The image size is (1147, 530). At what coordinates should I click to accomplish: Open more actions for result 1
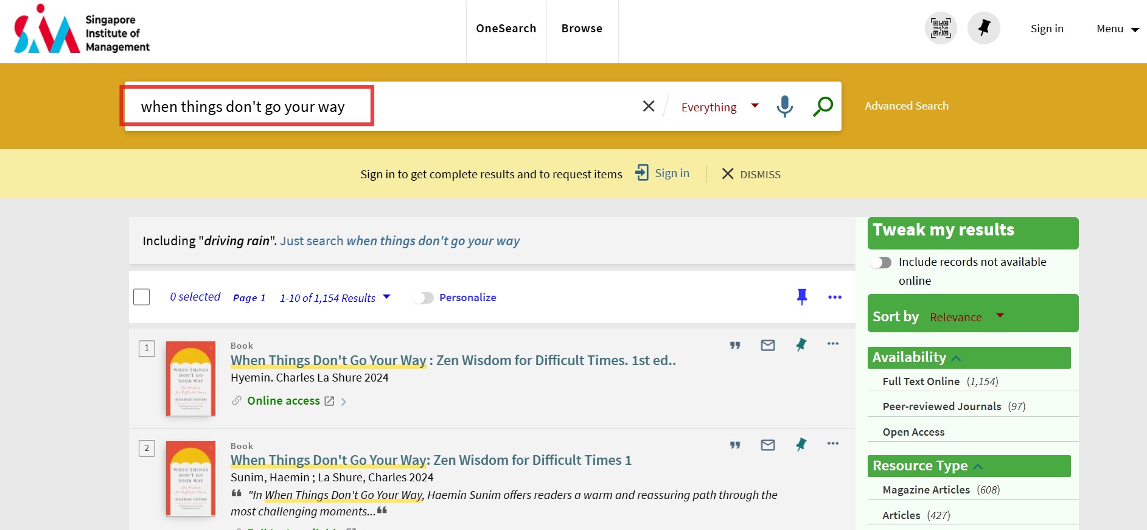pyautogui.click(x=833, y=344)
